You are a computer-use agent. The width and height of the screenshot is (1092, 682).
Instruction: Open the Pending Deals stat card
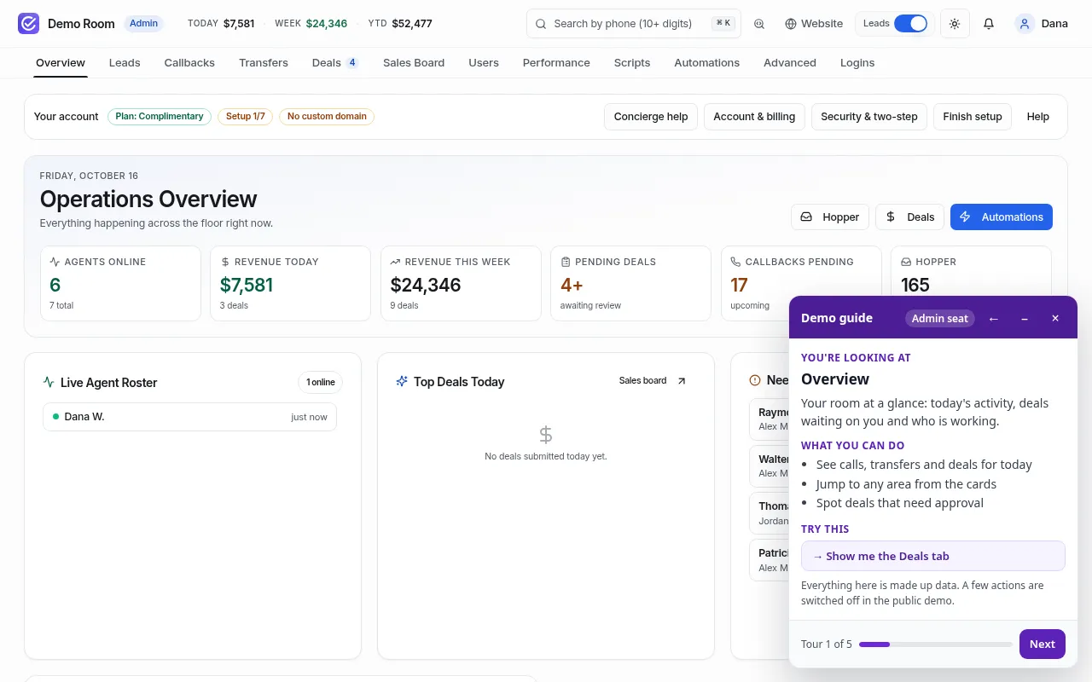631,283
